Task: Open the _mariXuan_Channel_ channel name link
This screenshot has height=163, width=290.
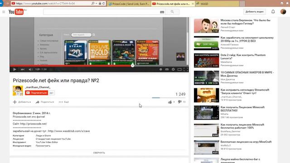Action: point(38,87)
